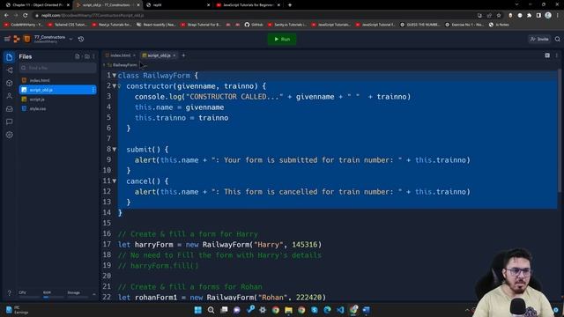
Task: Open the Files panel three-dot menu
Action: (93, 56)
